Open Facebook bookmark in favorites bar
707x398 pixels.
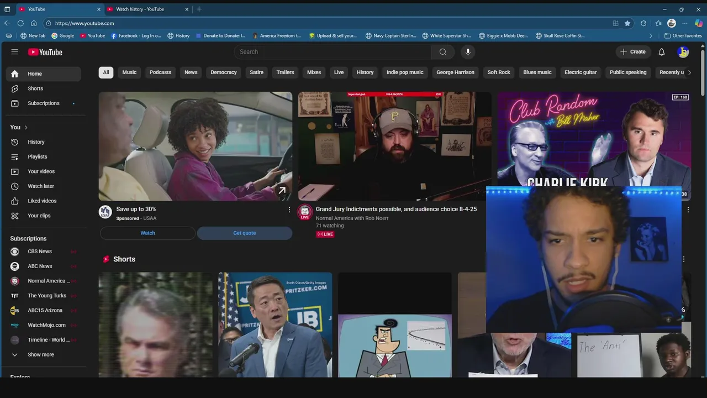[136, 36]
